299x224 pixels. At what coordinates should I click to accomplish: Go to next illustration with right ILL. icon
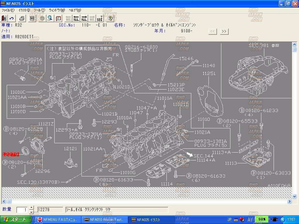coord(84,18)
